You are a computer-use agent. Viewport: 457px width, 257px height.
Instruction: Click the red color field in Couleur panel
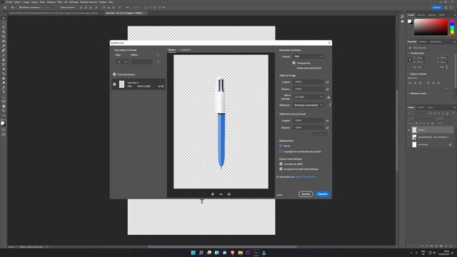point(431,27)
